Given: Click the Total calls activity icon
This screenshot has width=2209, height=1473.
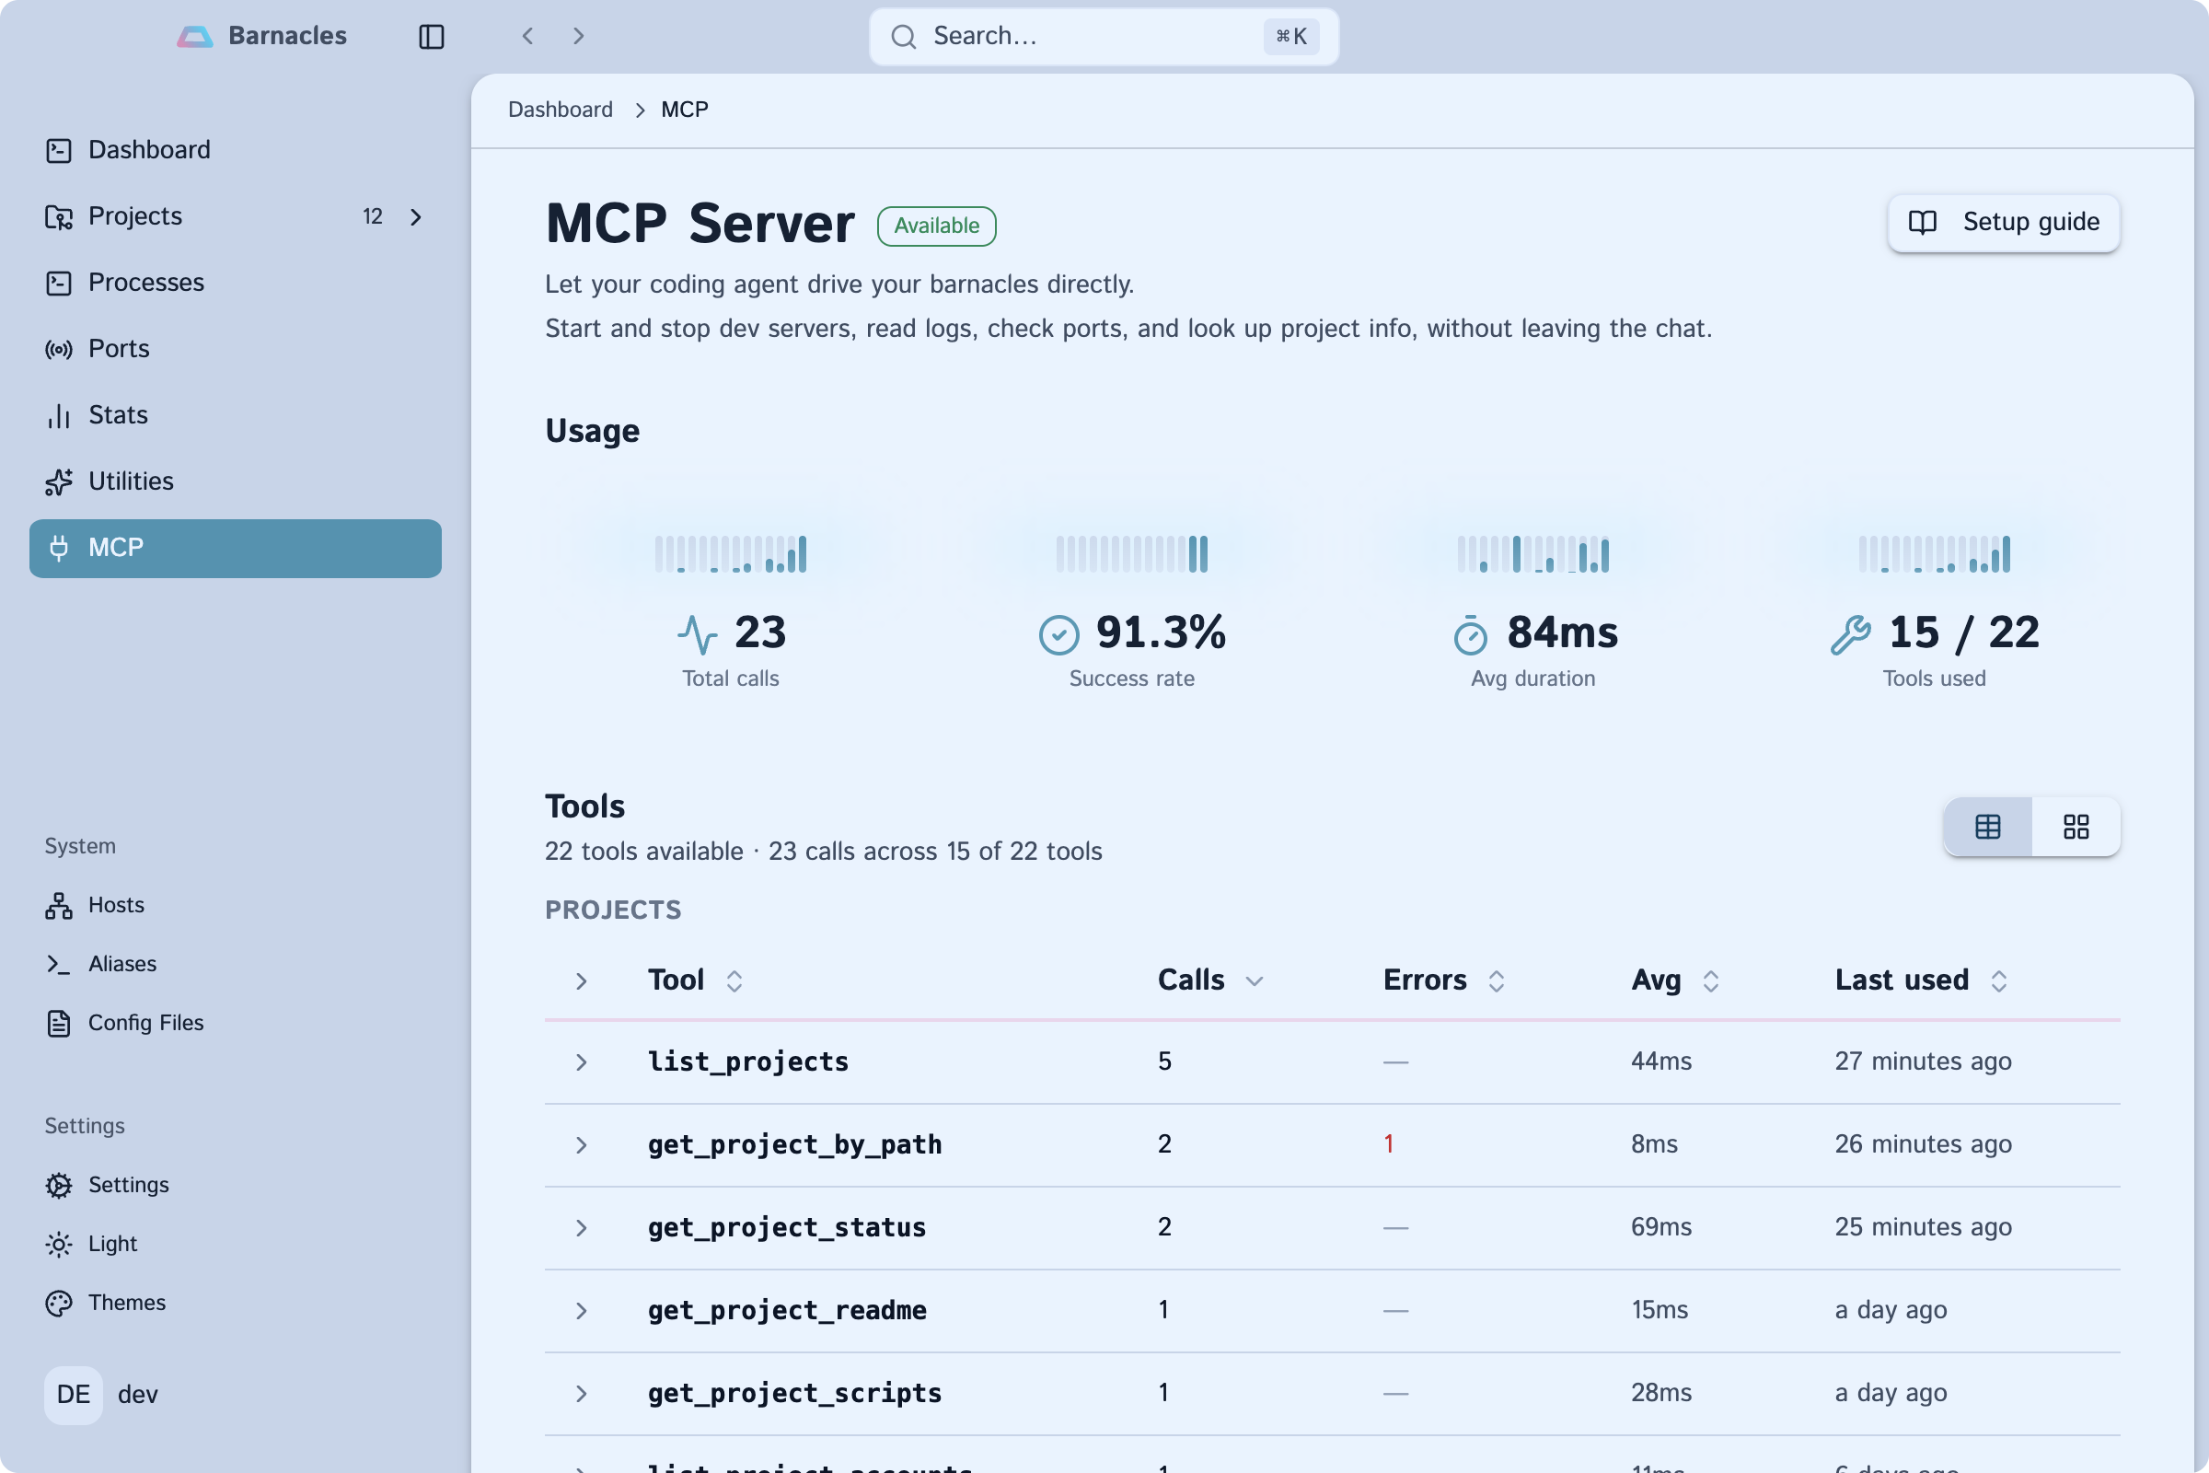Looking at the screenshot, I should (x=698, y=634).
